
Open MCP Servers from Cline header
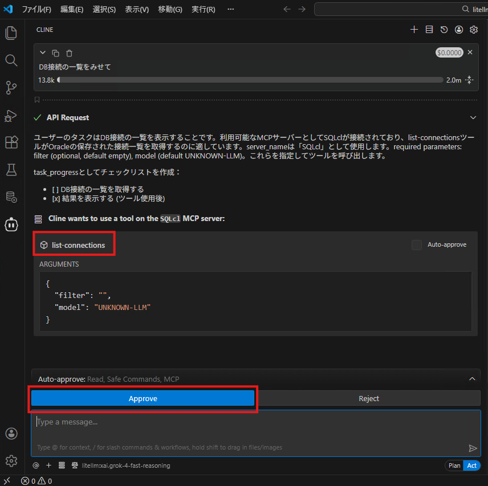429,30
